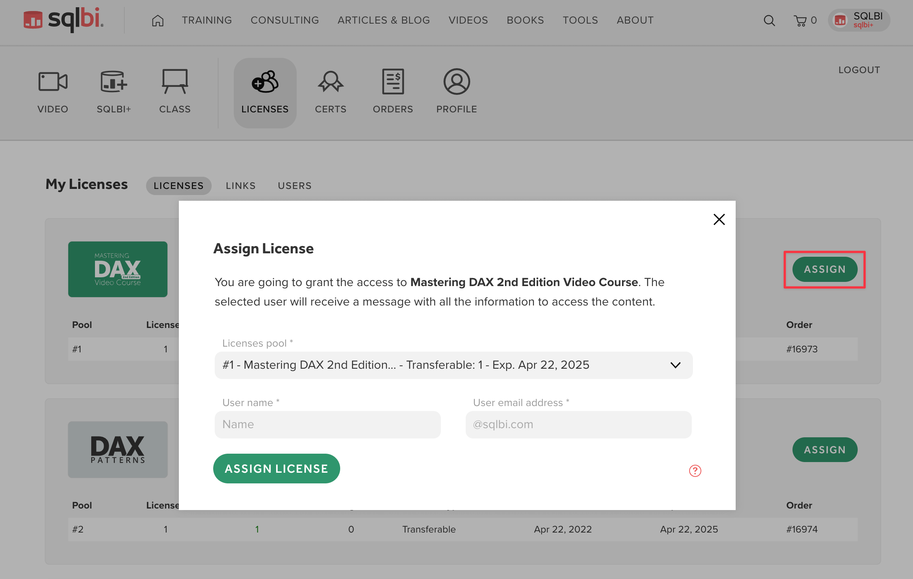The width and height of the screenshot is (913, 579).
Task: Click Assign for Mastering DAX course
Action: (825, 269)
